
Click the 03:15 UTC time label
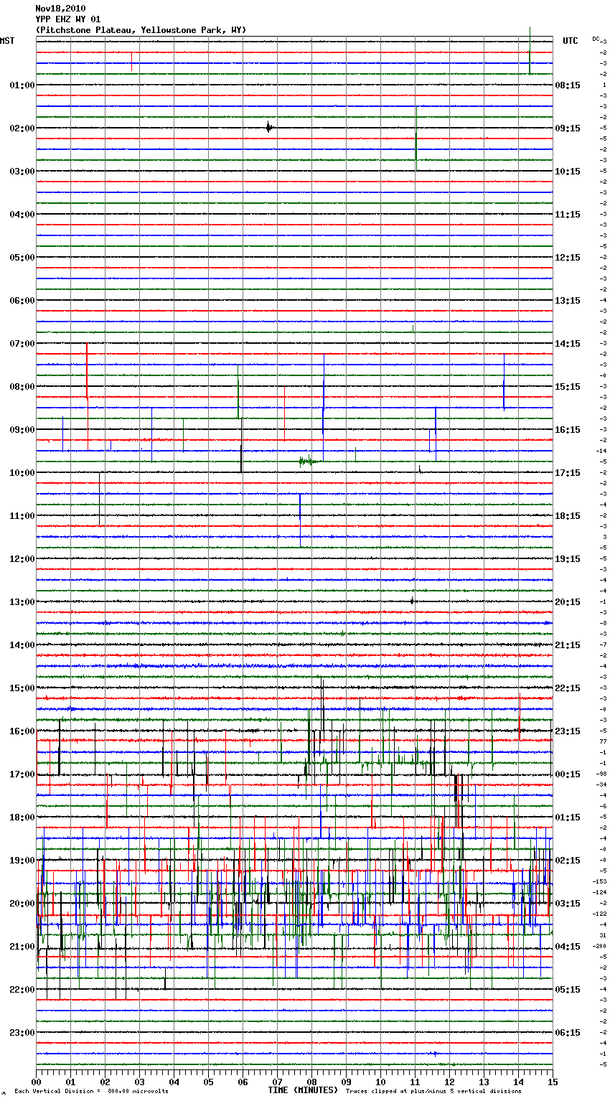pyautogui.click(x=568, y=904)
